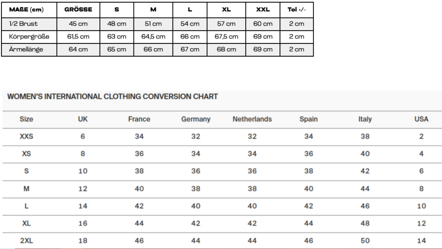Click the XXL column header
The width and height of the screenshot is (442, 249).
click(x=263, y=10)
